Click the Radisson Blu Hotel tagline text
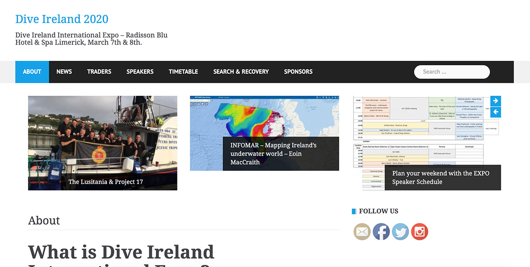 click(x=91, y=39)
